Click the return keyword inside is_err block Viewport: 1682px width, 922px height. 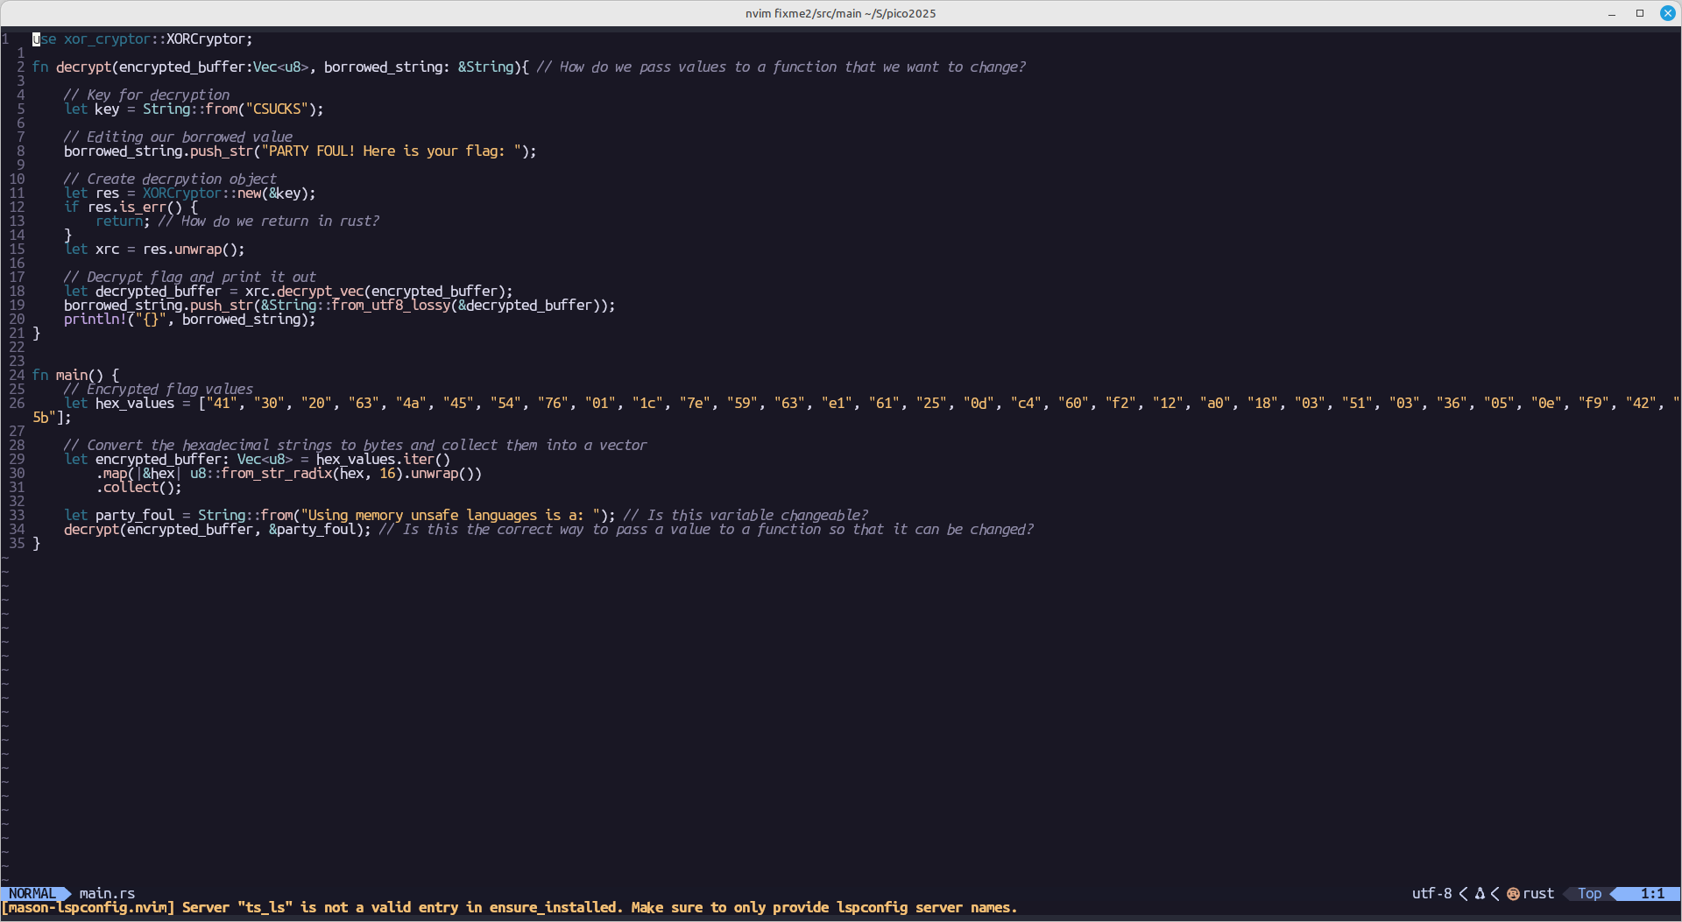coord(119,222)
